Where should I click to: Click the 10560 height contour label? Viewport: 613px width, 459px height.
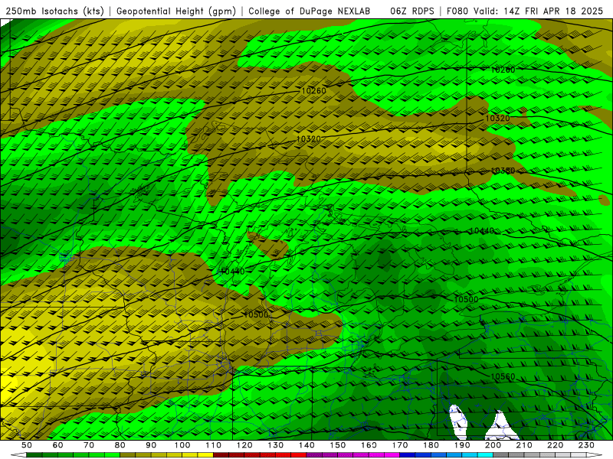(503, 376)
